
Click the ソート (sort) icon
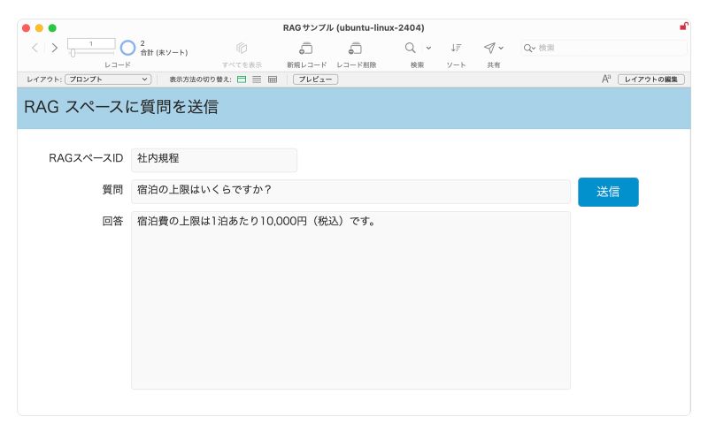[456, 48]
